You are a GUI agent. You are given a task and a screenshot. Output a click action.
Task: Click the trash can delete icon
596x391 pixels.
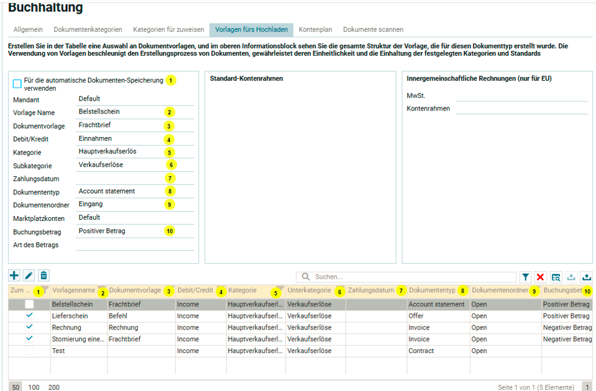point(44,276)
